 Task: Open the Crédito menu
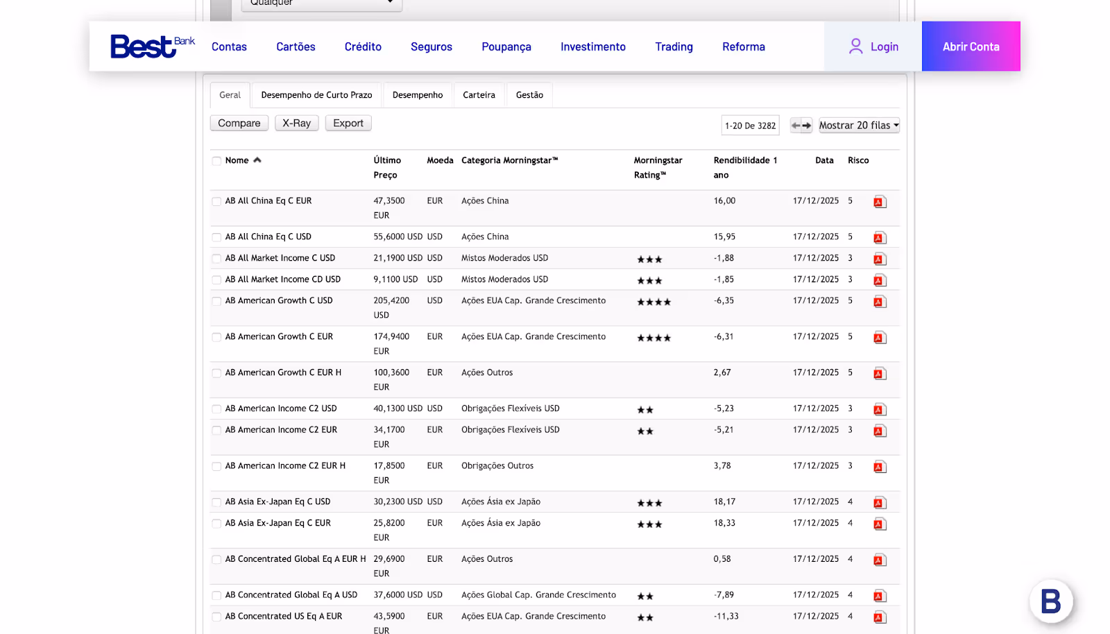tap(363, 46)
